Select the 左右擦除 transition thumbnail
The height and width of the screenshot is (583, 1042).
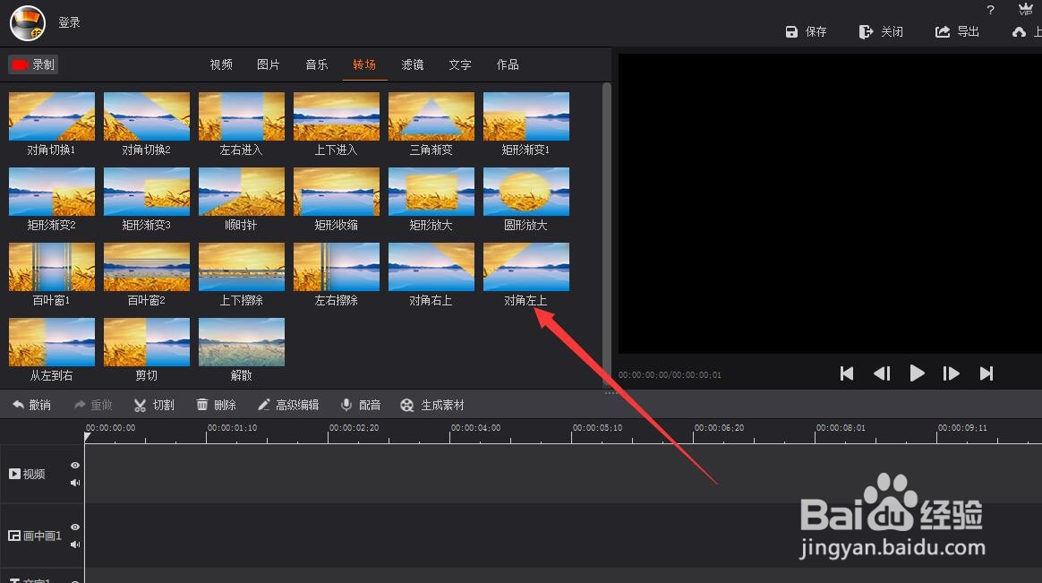[337, 267]
